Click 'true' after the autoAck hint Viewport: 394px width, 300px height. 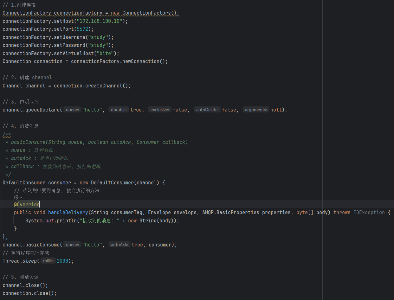click(137, 245)
